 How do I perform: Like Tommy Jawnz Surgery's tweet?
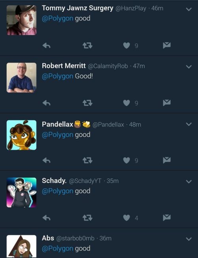[x=126, y=46]
